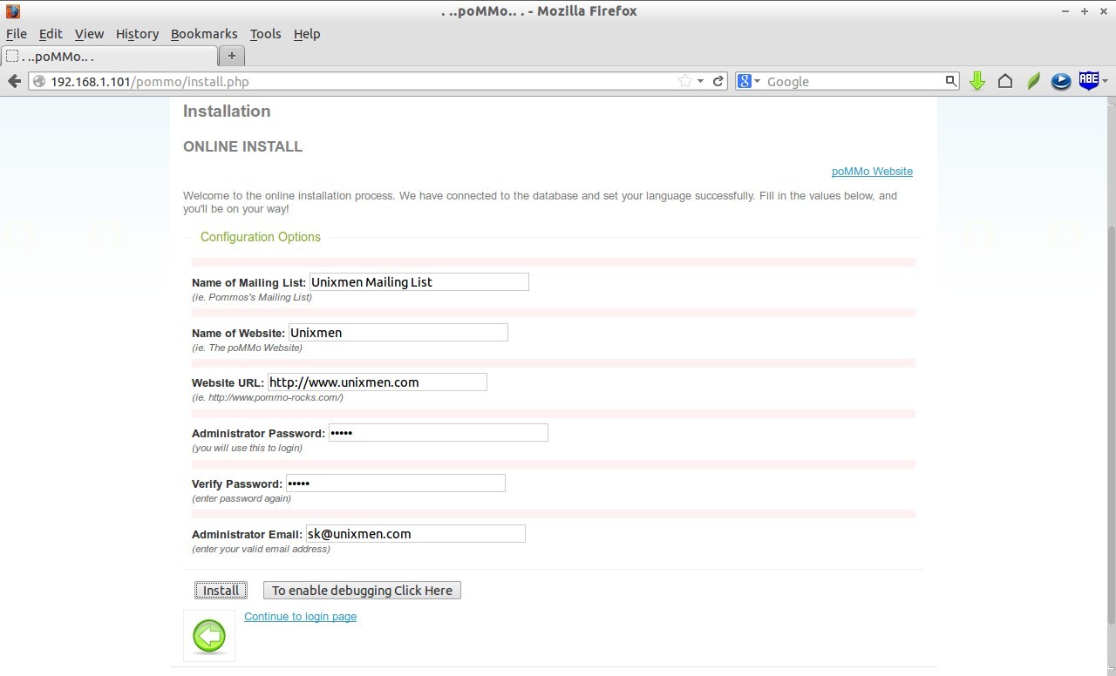Expand the ABE add-on dropdown arrow

[x=1106, y=81]
